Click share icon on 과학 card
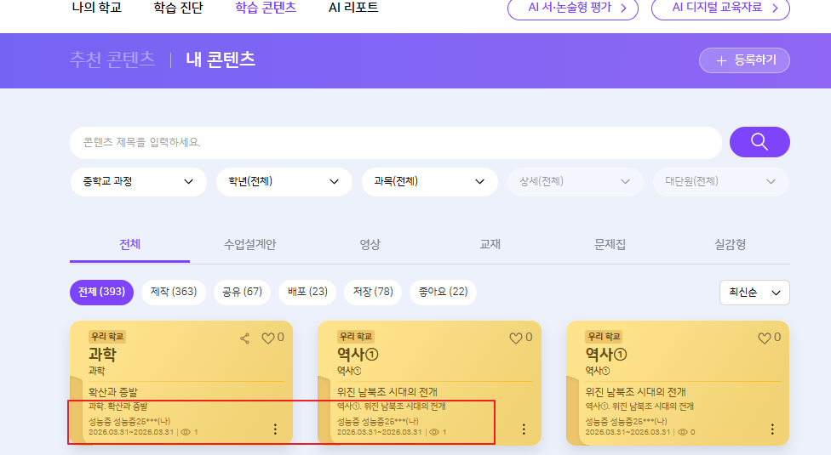The width and height of the screenshot is (831, 455). (x=245, y=338)
